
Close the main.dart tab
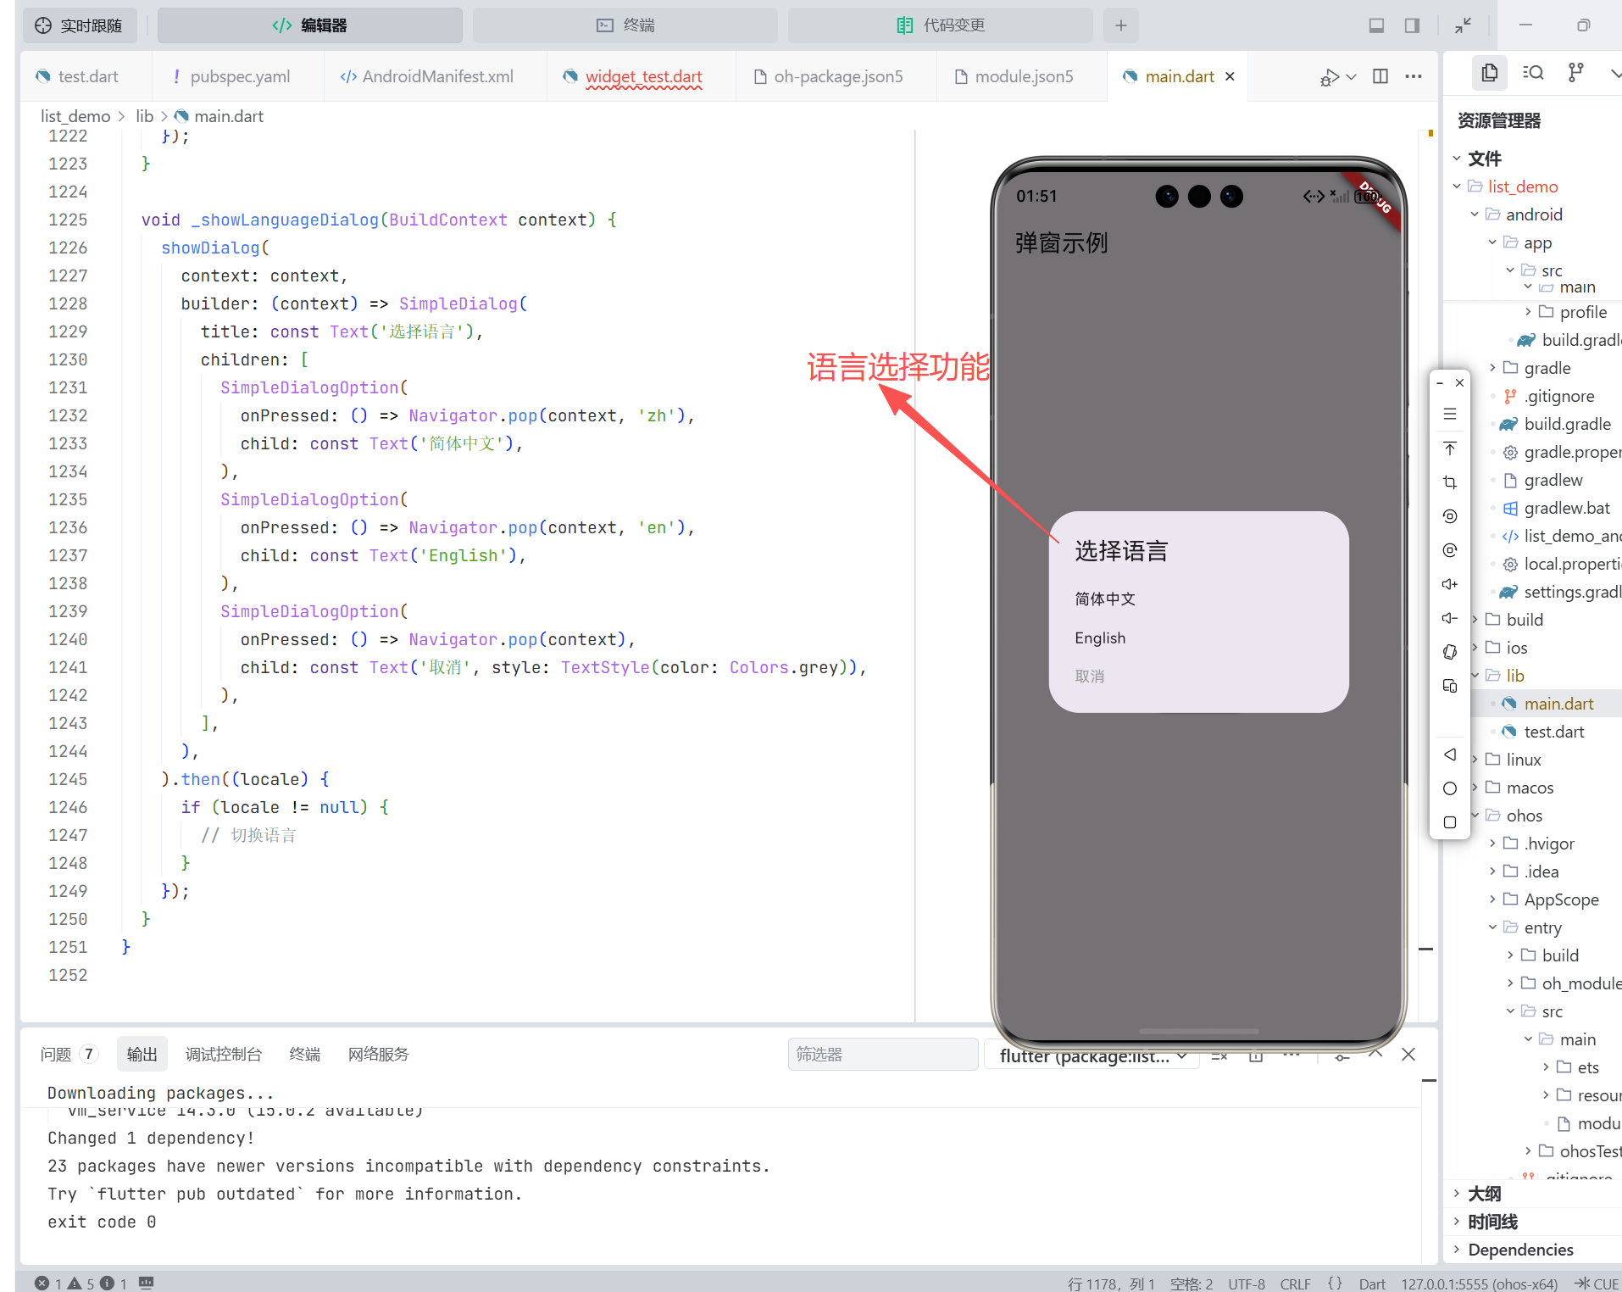click(1230, 76)
